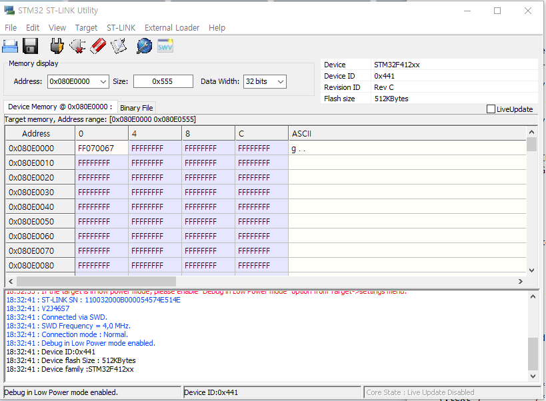Open the External Loader menu
546x401 pixels.
pos(172,28)
